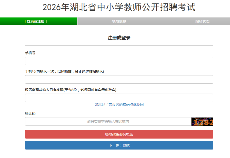
Task: Click the dark divider under 注册或登录 heading
Action: click(119, 45)
